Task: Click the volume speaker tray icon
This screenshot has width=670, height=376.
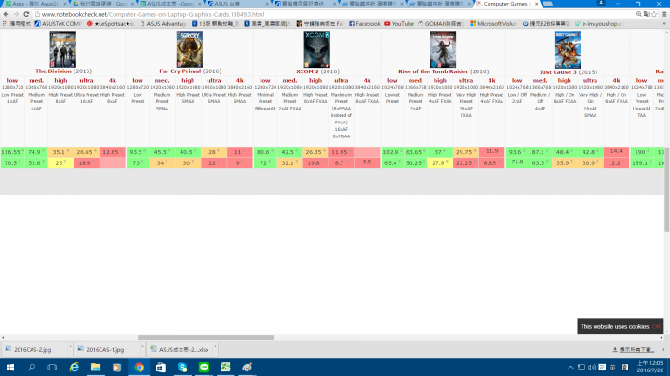Action: [x=592, y=367]
